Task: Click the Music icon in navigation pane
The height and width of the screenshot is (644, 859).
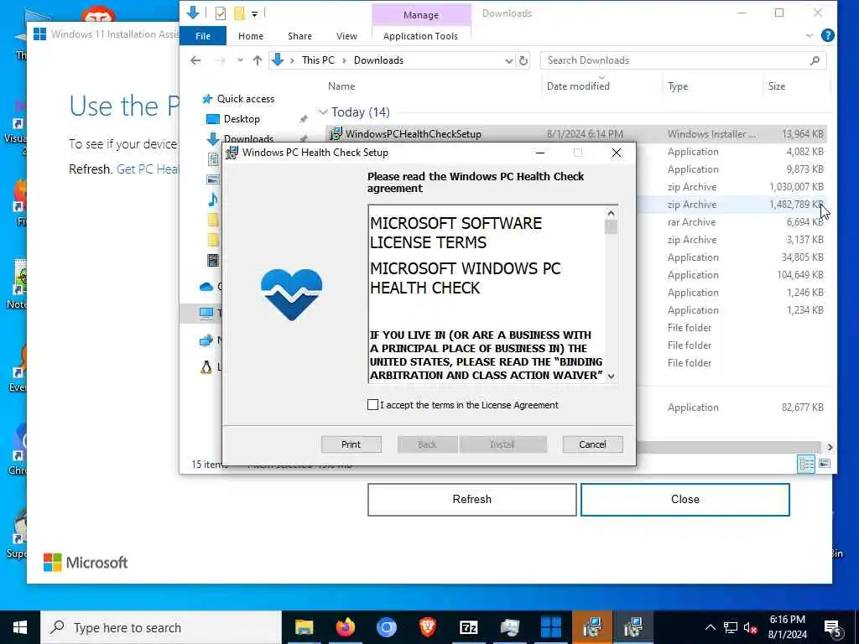Action: [212, 200]
